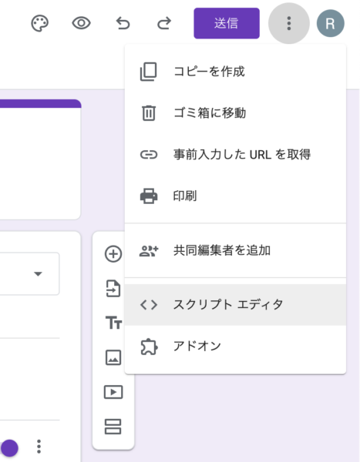Screen dimensions: 360x462
Task: Open スクリプト エディタ
Action: [x=235, y=305]
